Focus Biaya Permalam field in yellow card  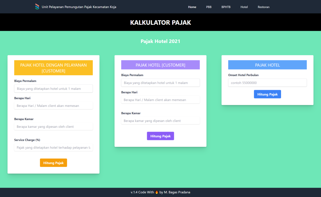tap(53, 89)
